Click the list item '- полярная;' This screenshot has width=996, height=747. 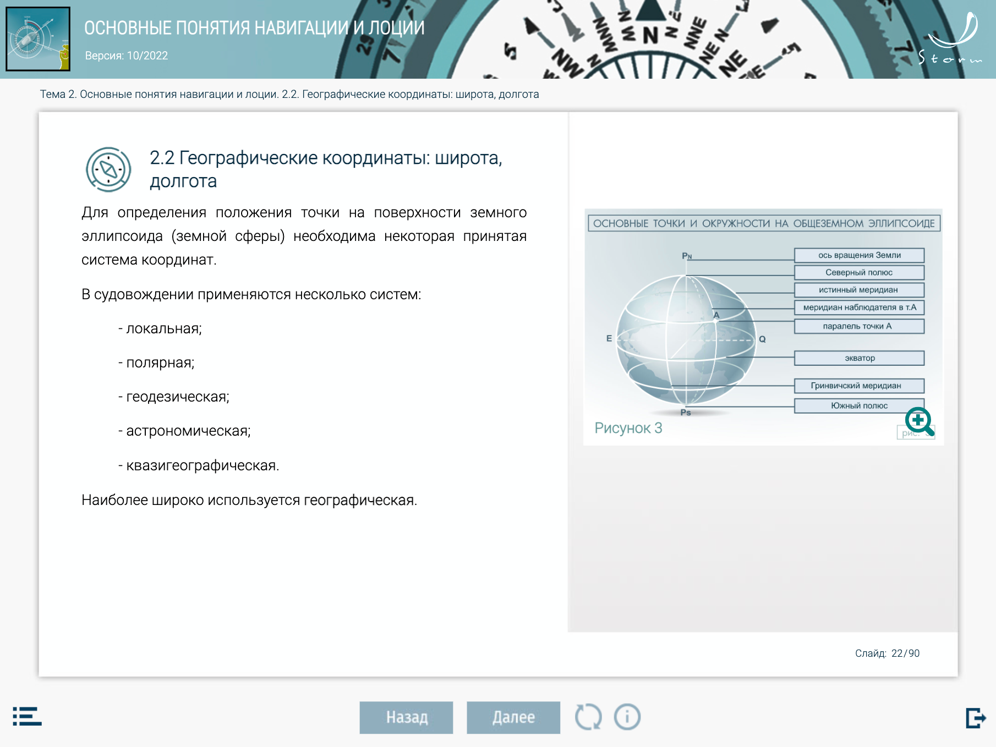point(156,362)
